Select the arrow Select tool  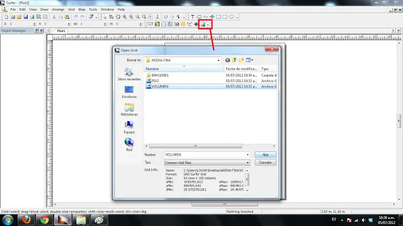tap(105, 17)
